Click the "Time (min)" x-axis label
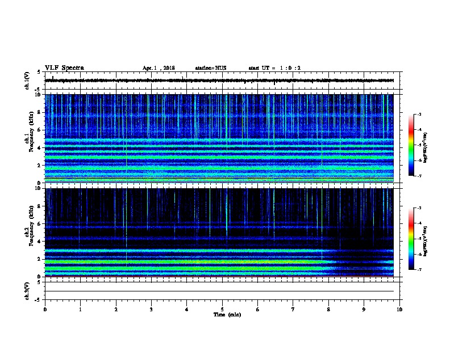Image resolution: width=450 pixels, height=347 pixels. [227, 315]
